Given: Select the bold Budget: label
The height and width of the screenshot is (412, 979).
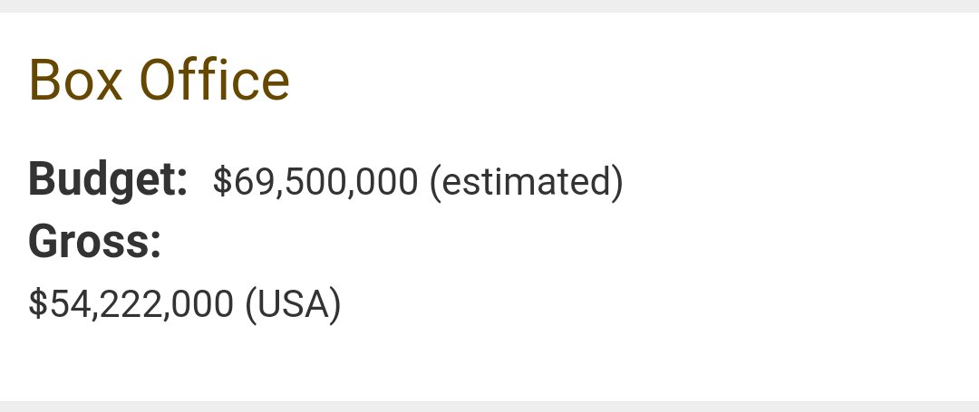Looking at the screenshot, I should click(108, 181).
